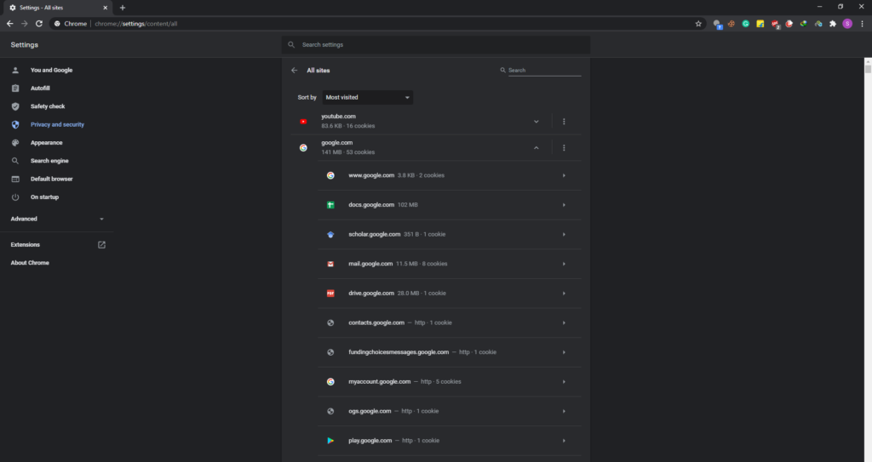
Task: Bookmark this page with the star icon
Action: point(698,24)
